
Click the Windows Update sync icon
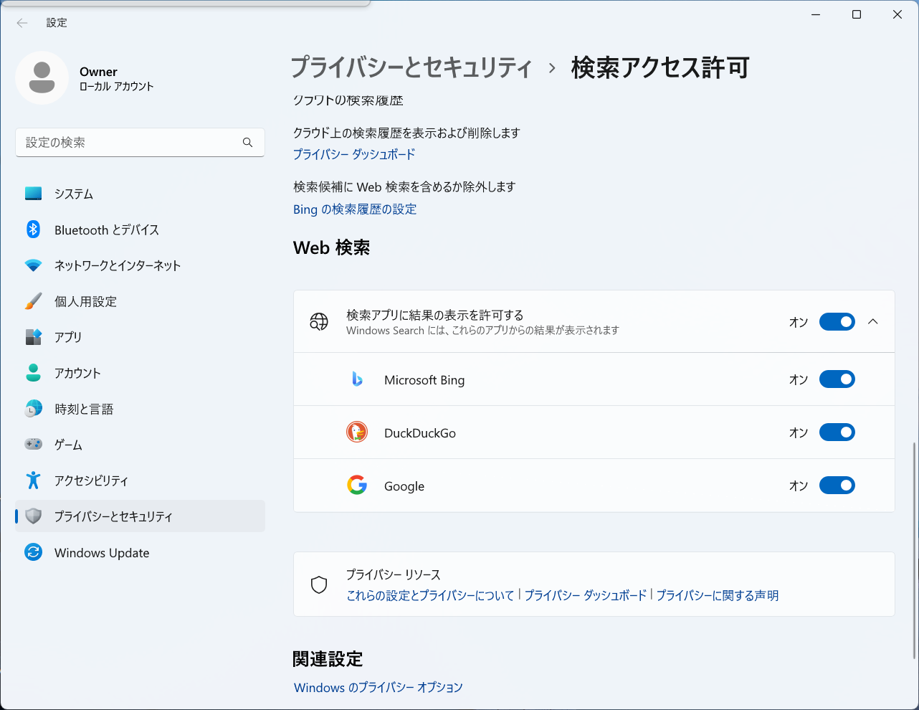pyautogui.click(x=33, y=552)
